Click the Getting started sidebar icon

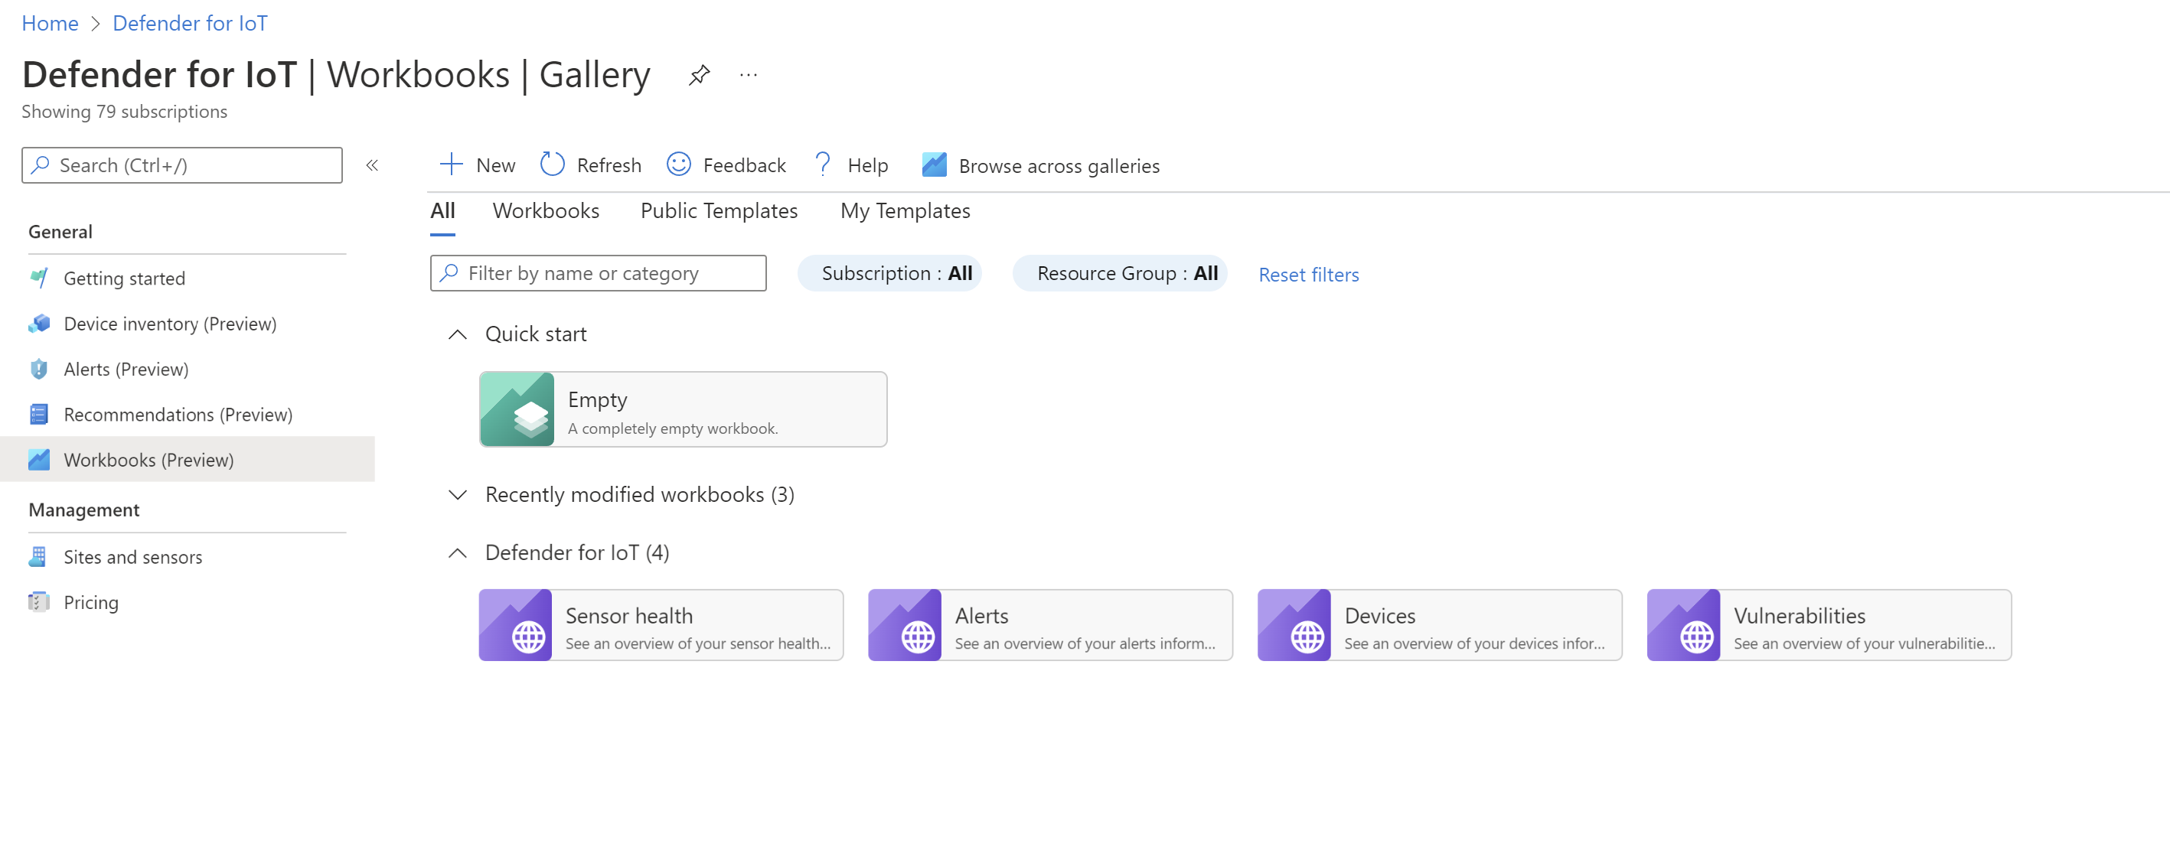pos(38,277)
